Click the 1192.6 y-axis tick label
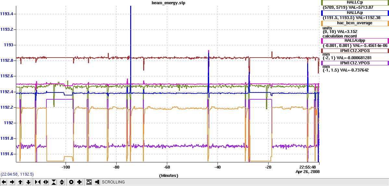Viewport: 389px width, 186px height. [7, 76]
